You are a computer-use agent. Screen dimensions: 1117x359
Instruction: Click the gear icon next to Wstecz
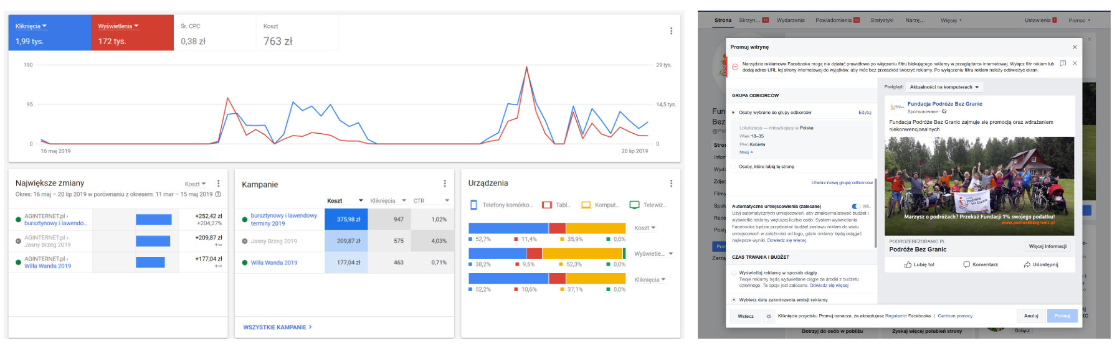point(769,316)
